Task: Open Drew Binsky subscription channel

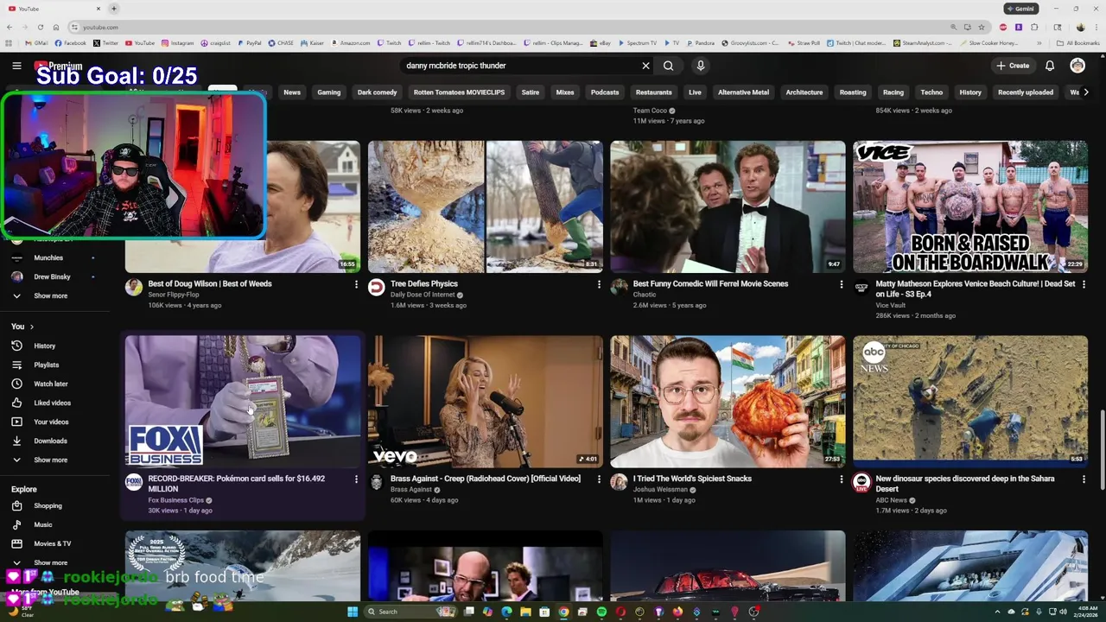Action: pyautogui.click(x=52, y=276)
